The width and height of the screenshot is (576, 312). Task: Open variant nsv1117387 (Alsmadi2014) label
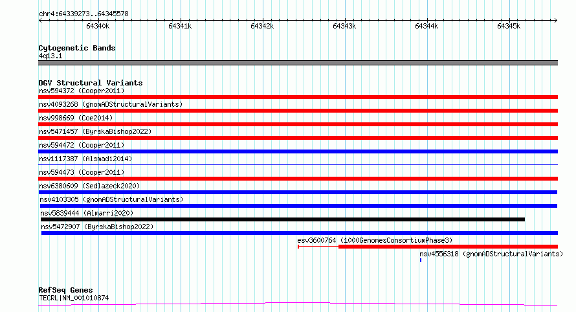click(85, 159)
